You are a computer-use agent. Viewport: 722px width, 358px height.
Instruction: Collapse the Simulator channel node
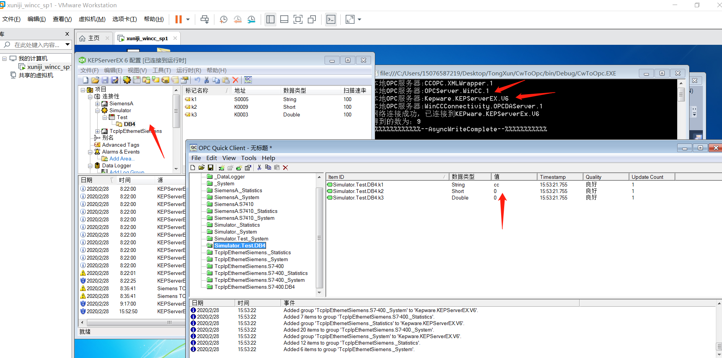[x=97, y=111]
